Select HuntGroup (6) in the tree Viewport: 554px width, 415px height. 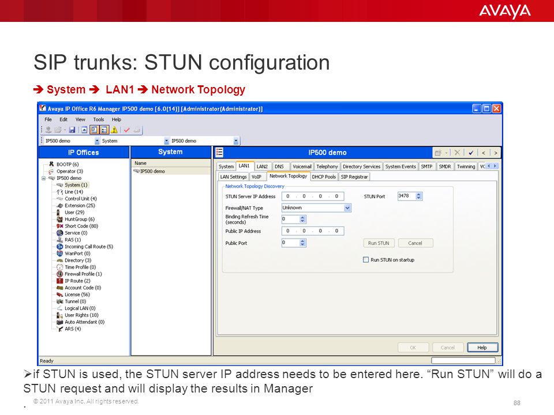pos(80,219)
